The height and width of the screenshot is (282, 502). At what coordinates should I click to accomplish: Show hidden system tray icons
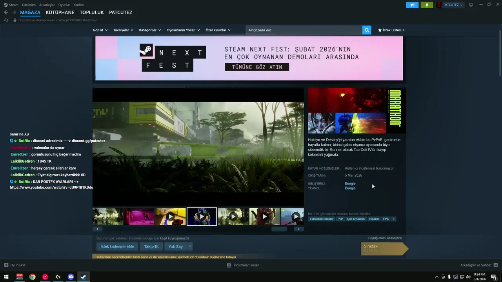coord(437,277)
